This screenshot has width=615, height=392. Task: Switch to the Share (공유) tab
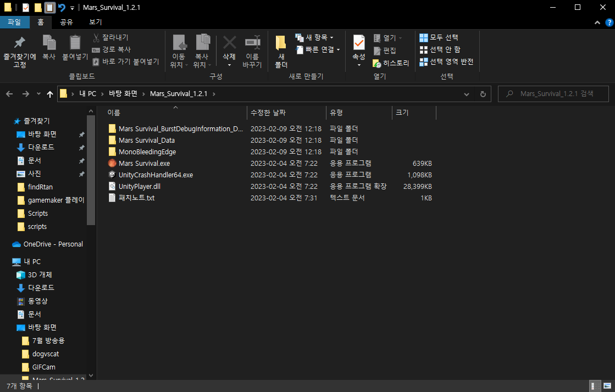(67, 22)
